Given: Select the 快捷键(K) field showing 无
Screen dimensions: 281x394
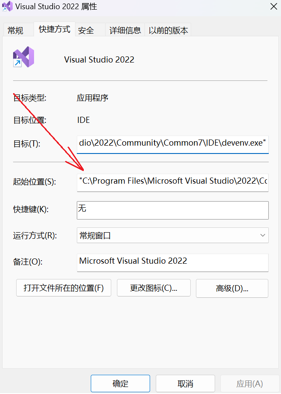Looking at the screenshot, I should [173, 210].
